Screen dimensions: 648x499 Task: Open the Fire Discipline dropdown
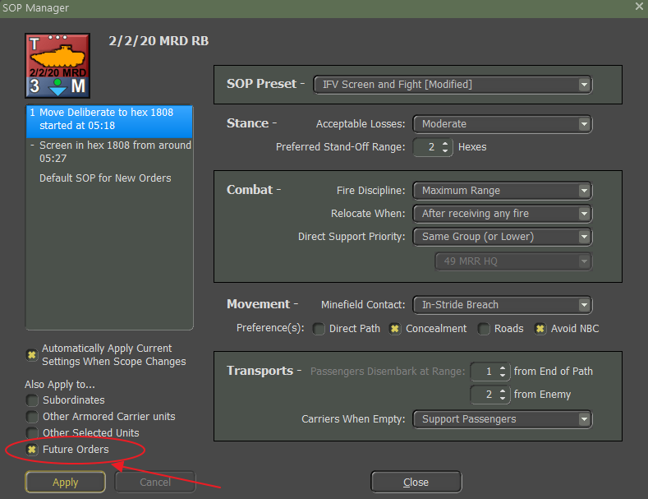(502, 191)
